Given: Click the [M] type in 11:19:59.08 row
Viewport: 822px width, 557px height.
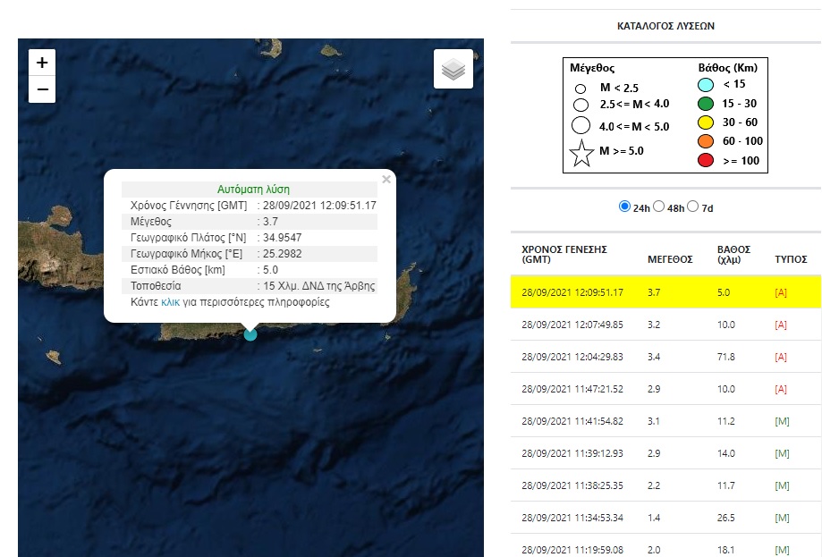Looking at the screenshot, I should [782, 550].
